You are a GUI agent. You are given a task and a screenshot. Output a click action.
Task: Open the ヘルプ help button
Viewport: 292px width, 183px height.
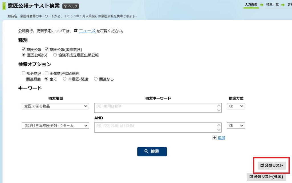[71, 6]
